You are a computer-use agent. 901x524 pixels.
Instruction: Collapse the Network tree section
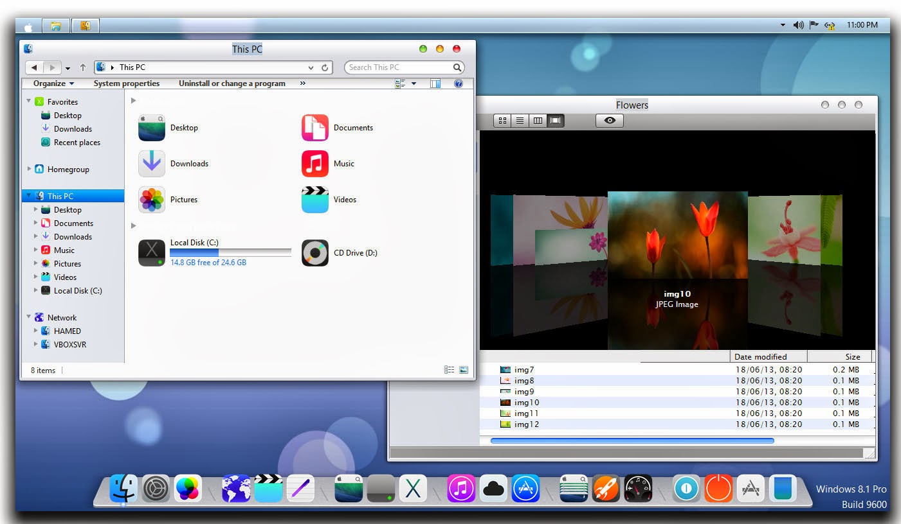coord(29,317)
